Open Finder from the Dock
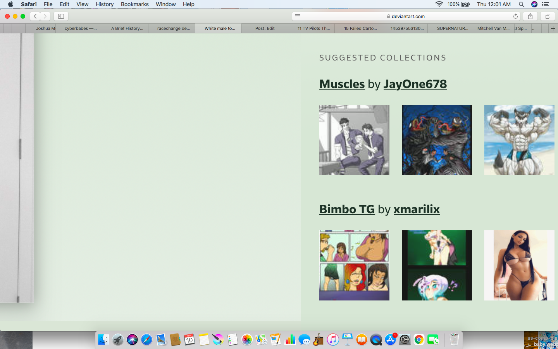This screenshot has height=349, width=558. (103, 340)
